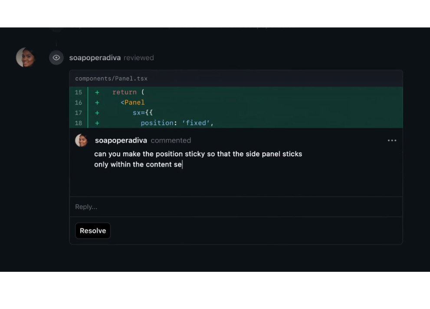Click the small commenter avatar
Image resolution: width=430 pixels, height=309 pixels.
point(82,140)
